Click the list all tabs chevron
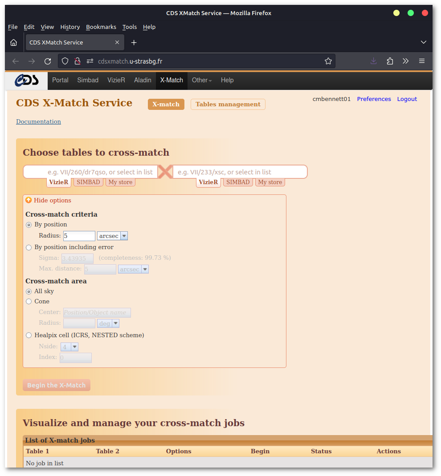This screenshot has width=441, height=476. point(423,42)
